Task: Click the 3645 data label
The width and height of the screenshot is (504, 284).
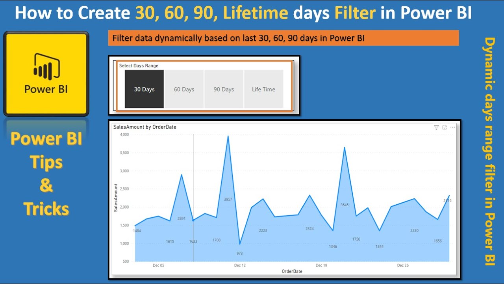Action: (x=344, y=205)
